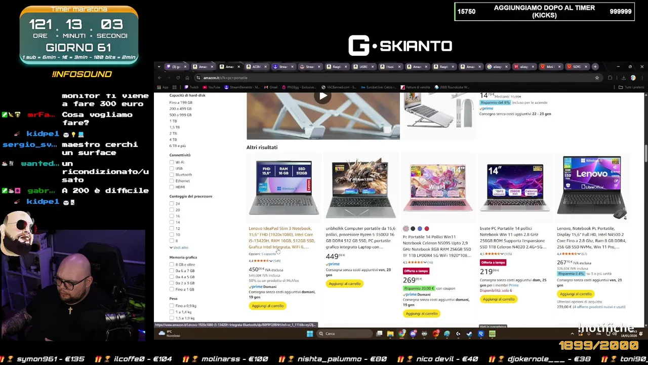Select the red color swatch
The width and height of the screenshot is (648, 365).
427,229
